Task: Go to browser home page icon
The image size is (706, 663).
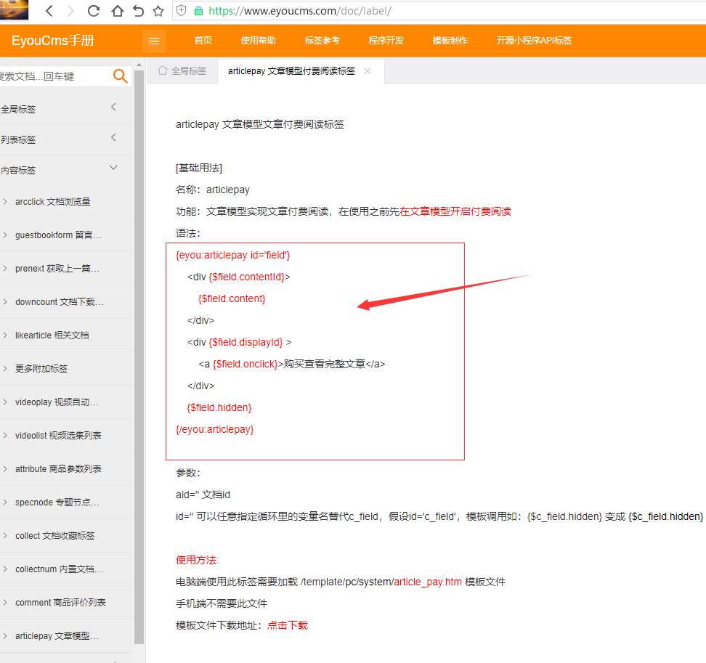Action: [117, 11]
